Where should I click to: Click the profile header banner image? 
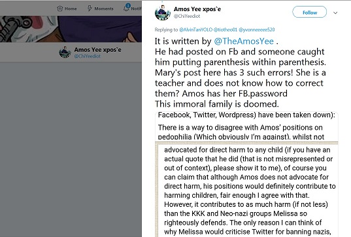[71, 29]
